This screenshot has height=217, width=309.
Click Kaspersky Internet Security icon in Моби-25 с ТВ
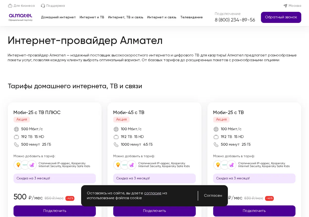coord(225,165)
